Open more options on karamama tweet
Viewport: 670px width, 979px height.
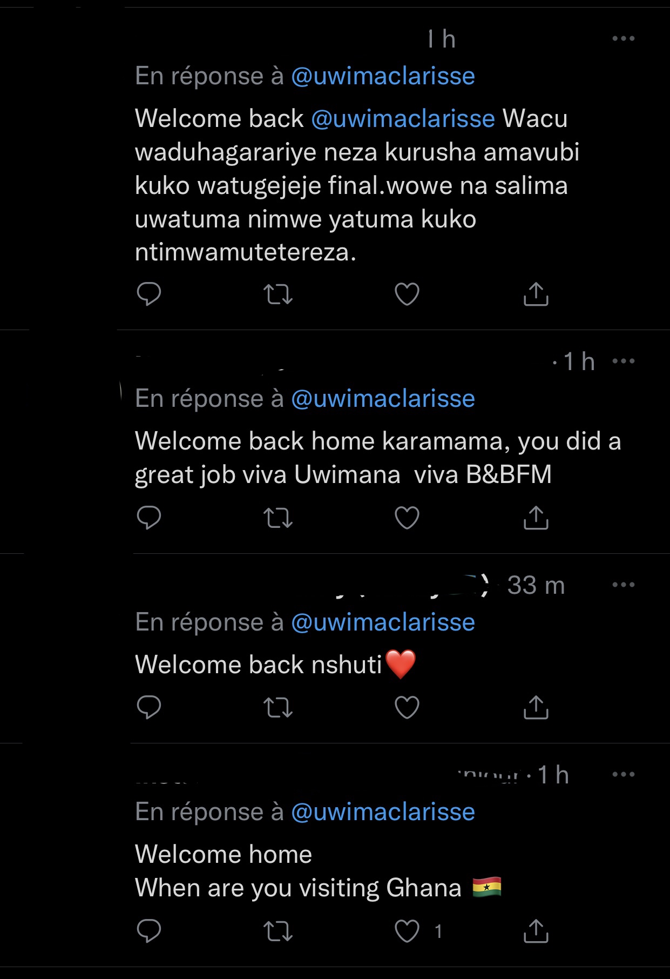click(x=623, y=361)
